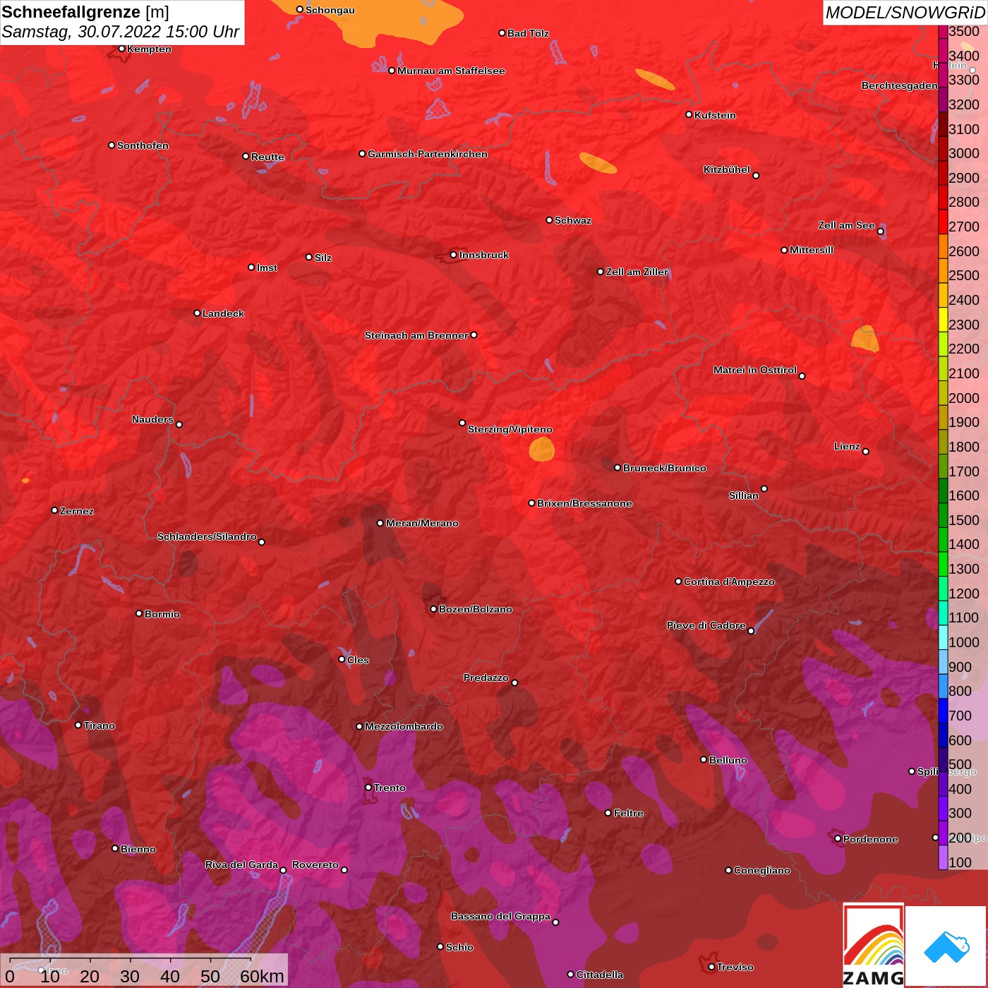Screen dimensions: 988x988
Task: Click the 60km scale bar label
Action: point(262,976)
